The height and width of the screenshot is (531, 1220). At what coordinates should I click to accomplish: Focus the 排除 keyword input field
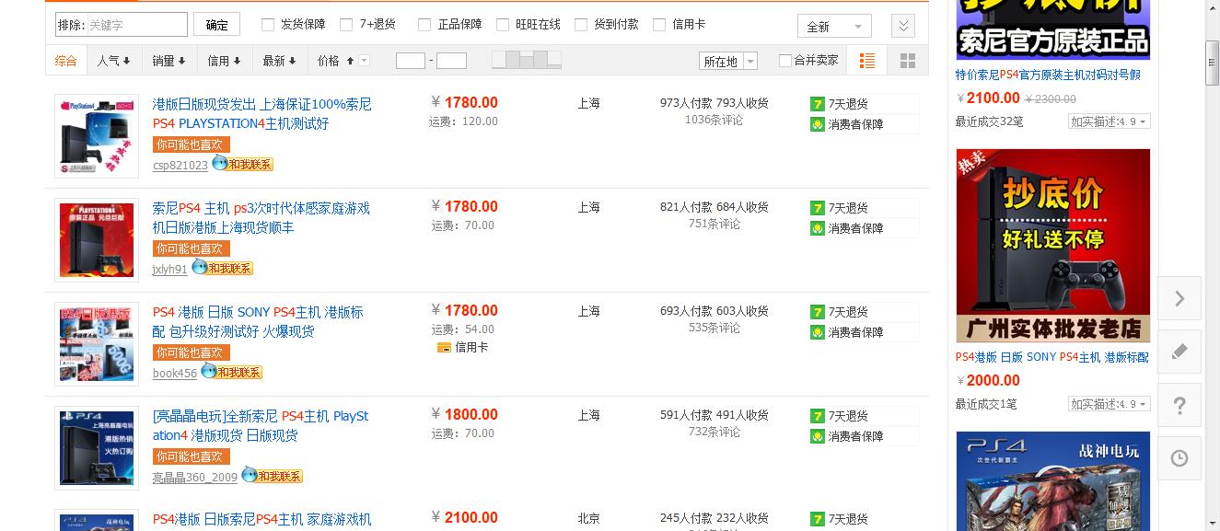tap(122, 25)
